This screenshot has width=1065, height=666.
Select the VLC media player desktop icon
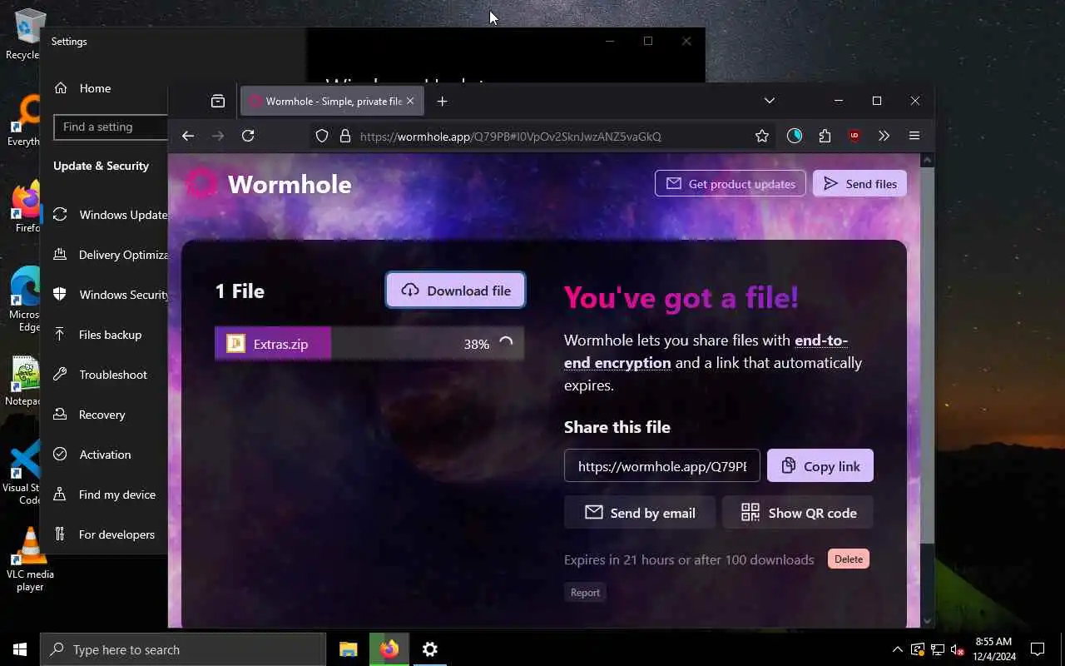(30, 559)
